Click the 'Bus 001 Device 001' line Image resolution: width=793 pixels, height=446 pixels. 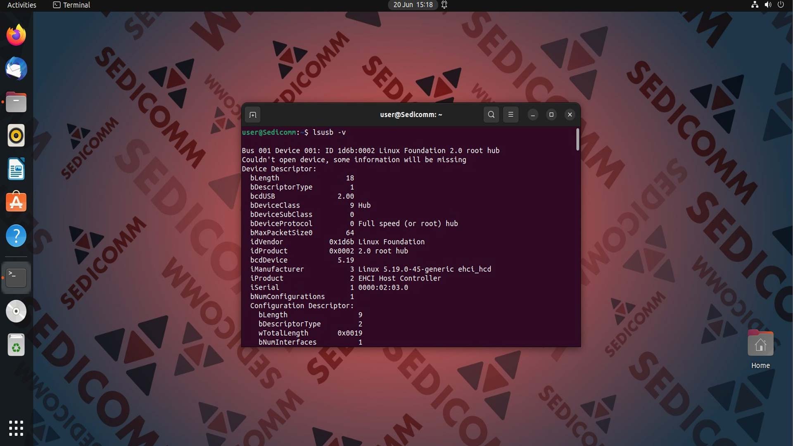pyautogui.click(x=370, y=151)
